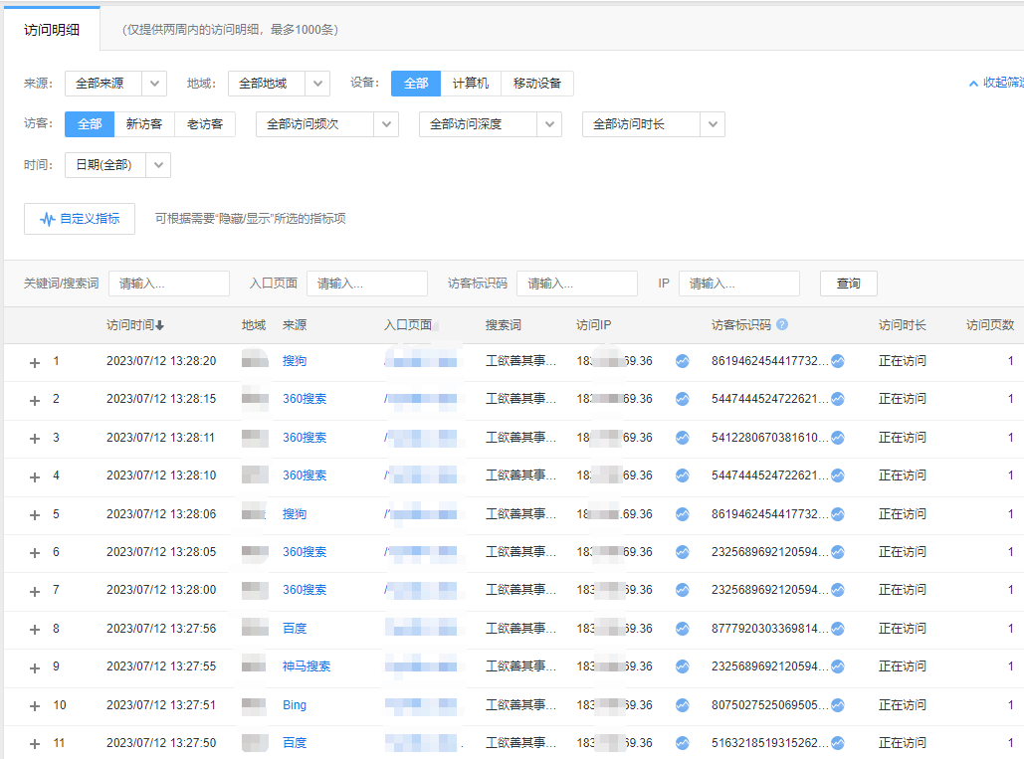Click IP trend icon in row 2

click(683, 399)
